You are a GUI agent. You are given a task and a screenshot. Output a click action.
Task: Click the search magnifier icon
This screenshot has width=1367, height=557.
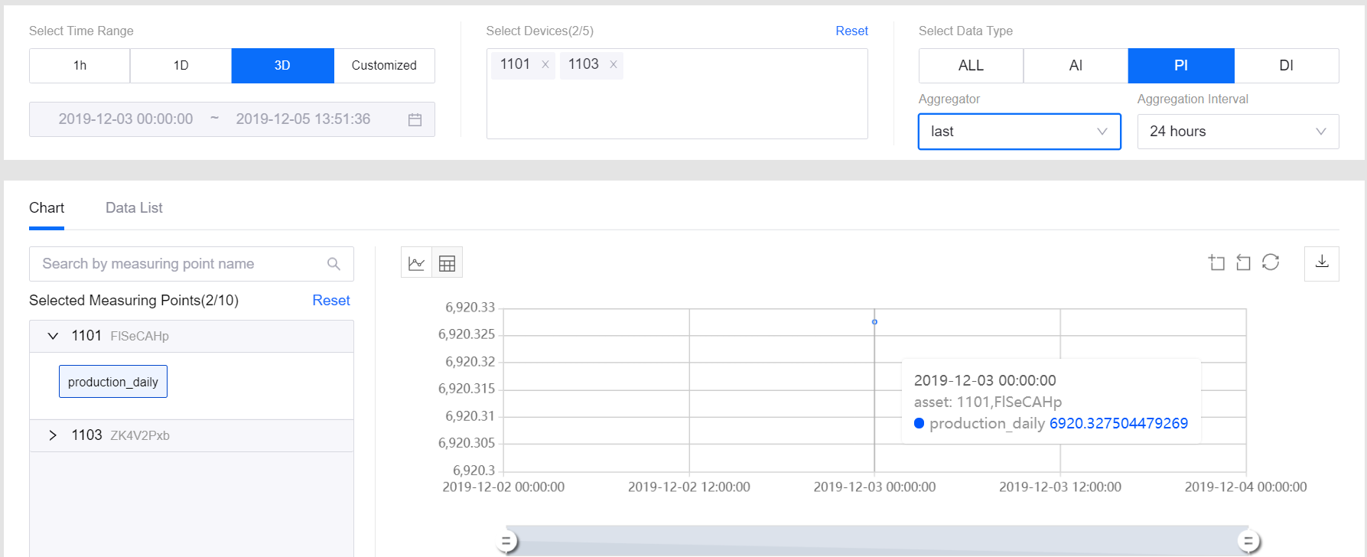point(334,264)
